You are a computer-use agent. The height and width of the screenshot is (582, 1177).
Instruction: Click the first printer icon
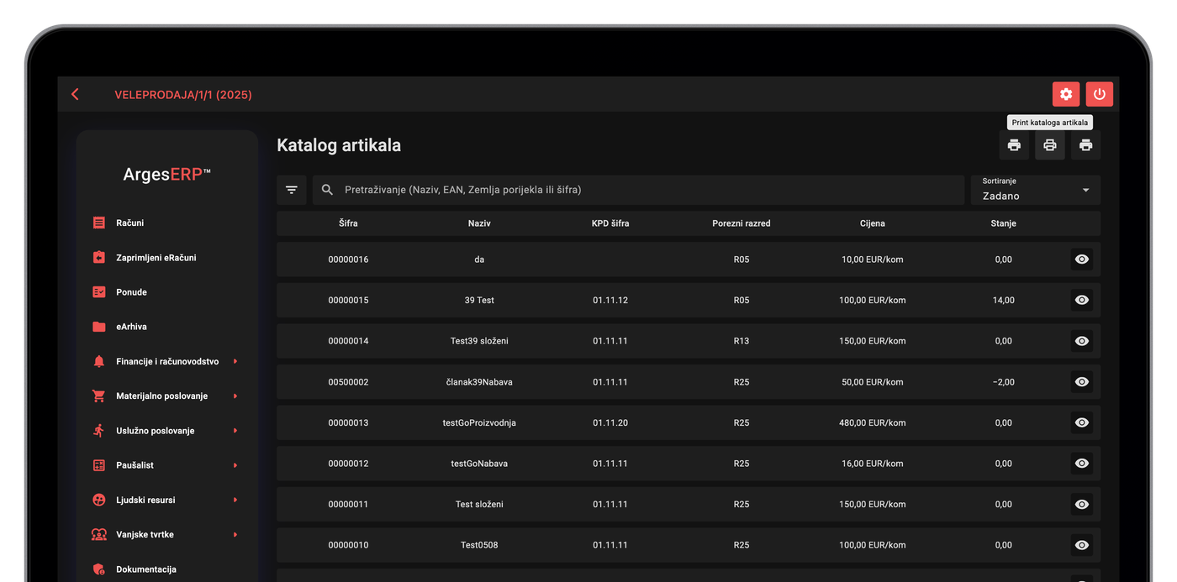pyautogui.click(x=1014, y=145)
